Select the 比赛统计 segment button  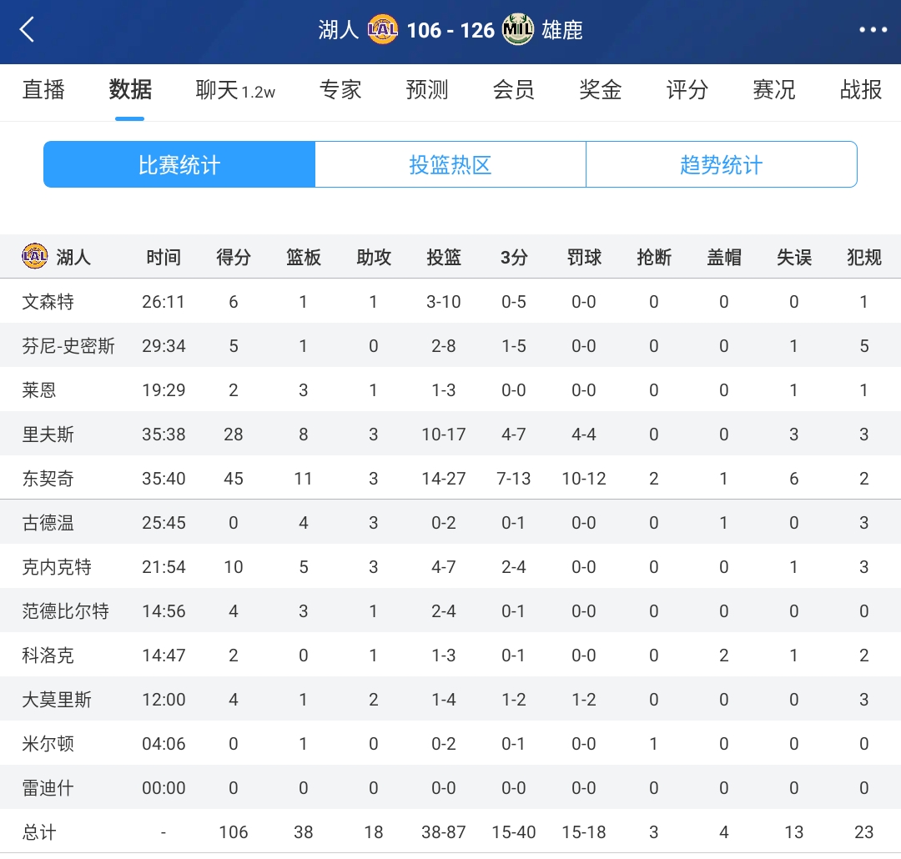pos(179,164)
